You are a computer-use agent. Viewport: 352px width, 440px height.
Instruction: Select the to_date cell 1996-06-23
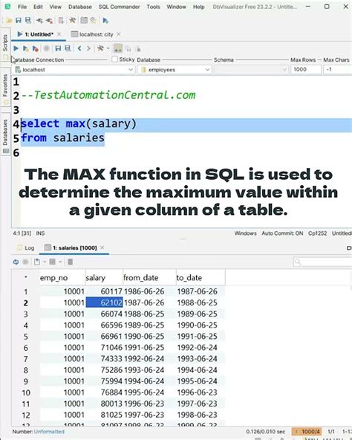(201, 392)
